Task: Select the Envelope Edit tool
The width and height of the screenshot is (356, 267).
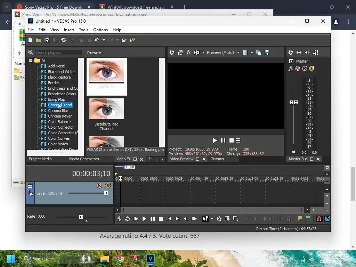Action: tap(219, 219)
